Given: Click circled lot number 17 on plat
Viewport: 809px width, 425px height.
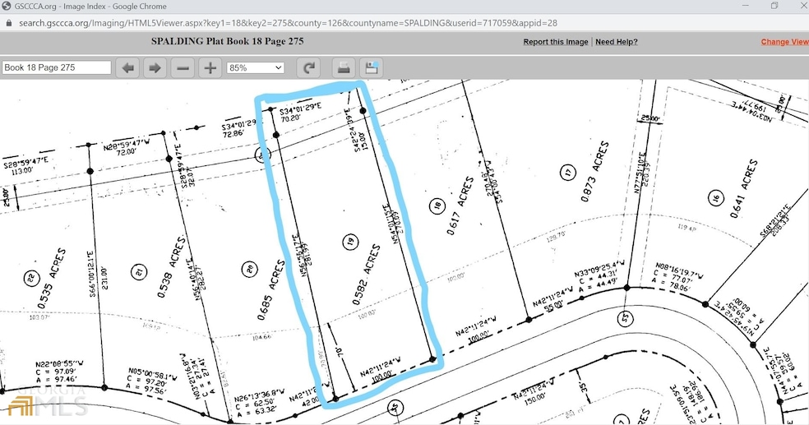Looking at the screenshot, I should (566, 173).
